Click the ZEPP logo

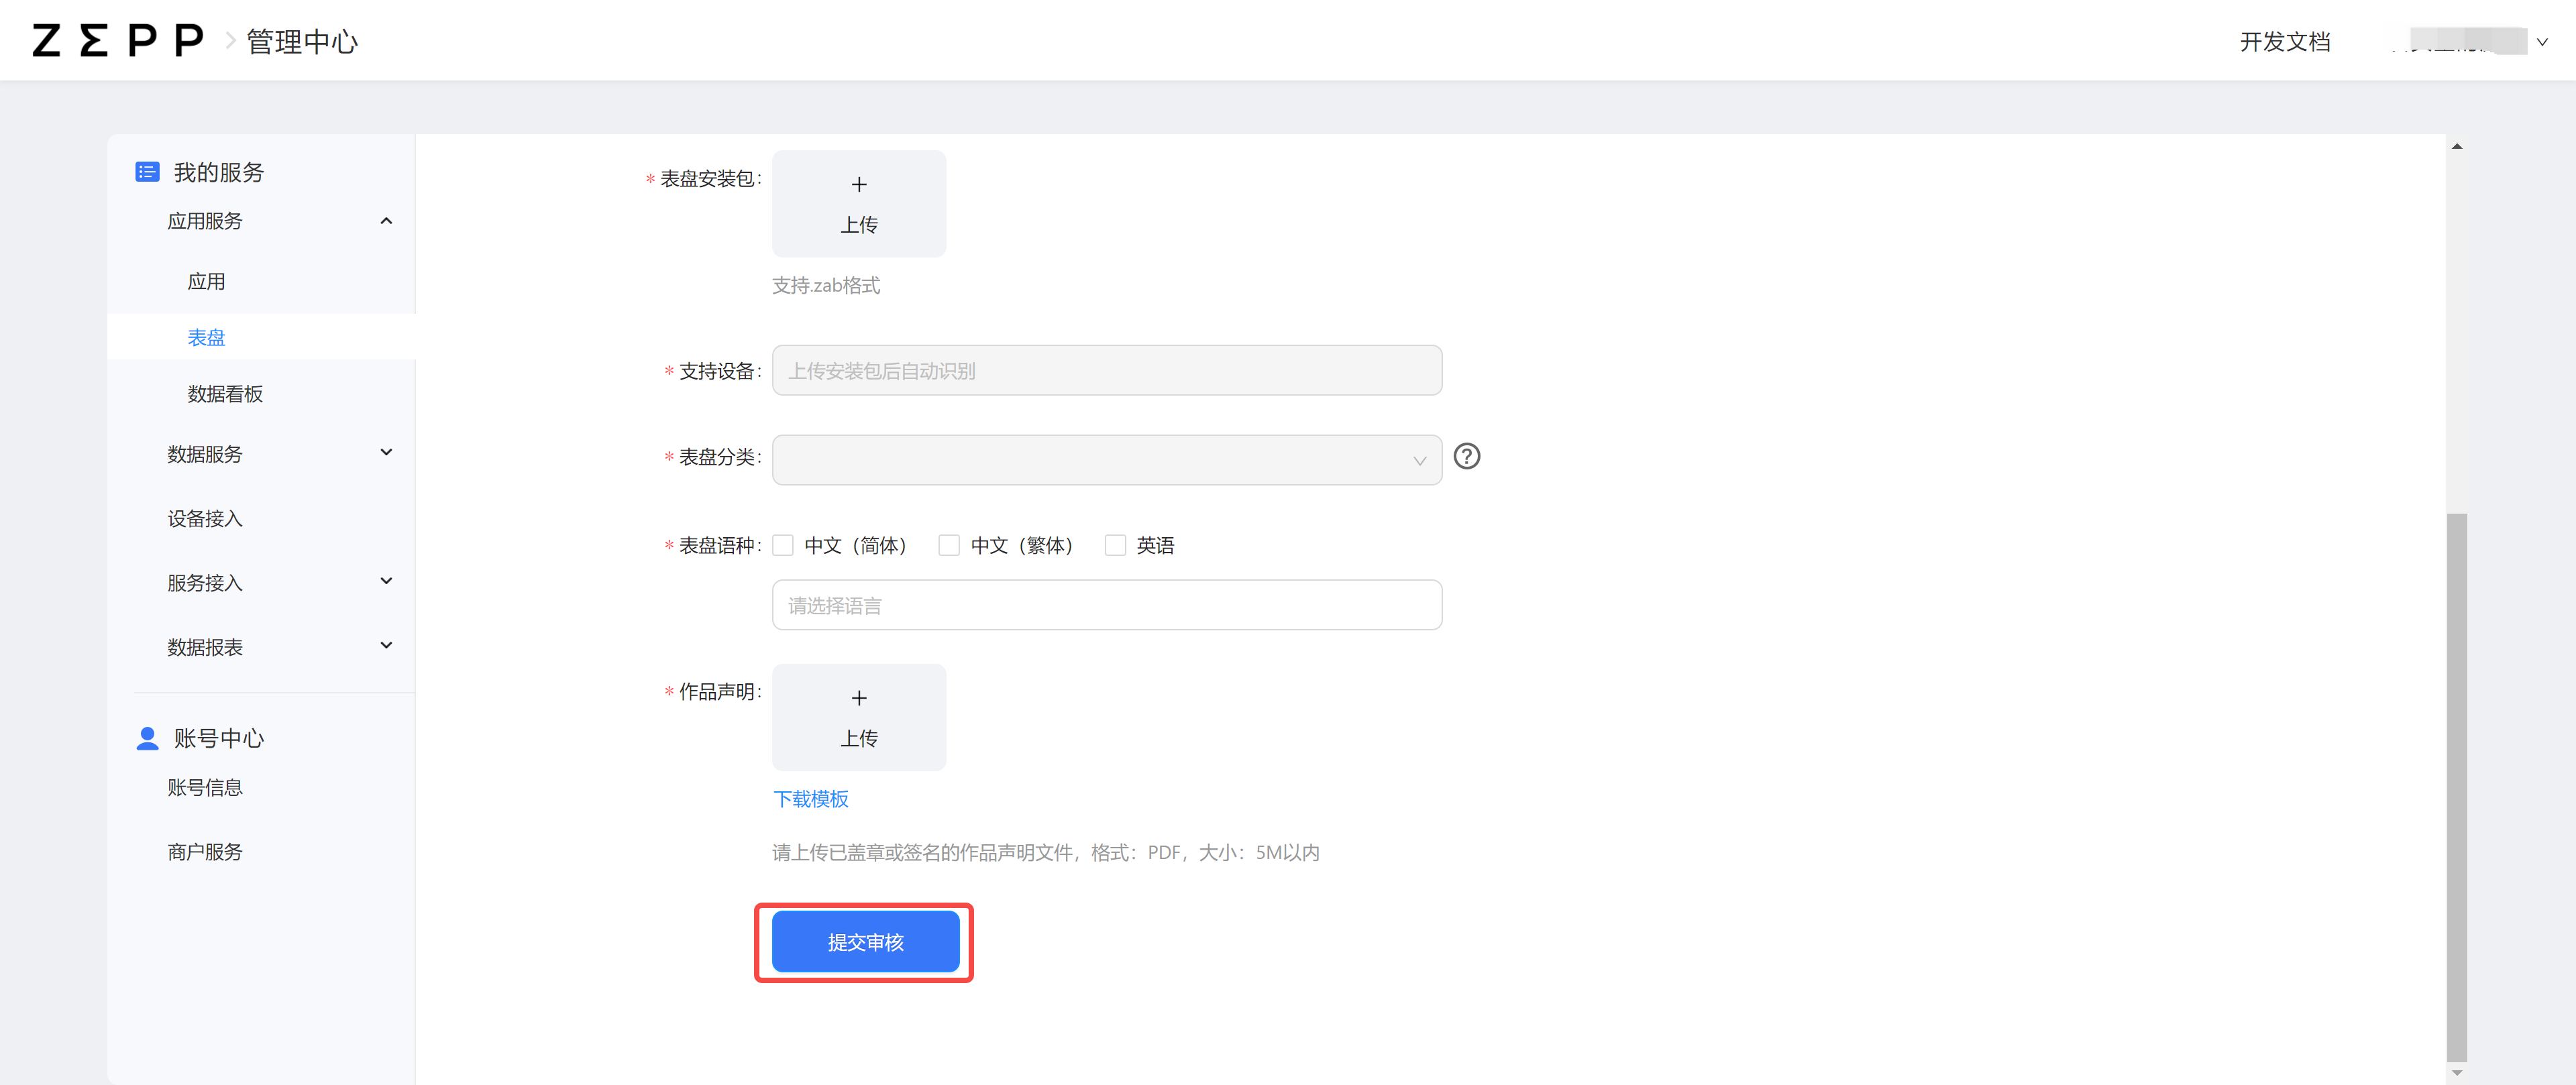pos(117,41)
